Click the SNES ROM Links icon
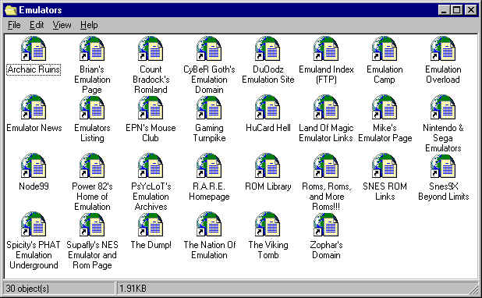Screen dimensions: 482x298 pos(385,165)
